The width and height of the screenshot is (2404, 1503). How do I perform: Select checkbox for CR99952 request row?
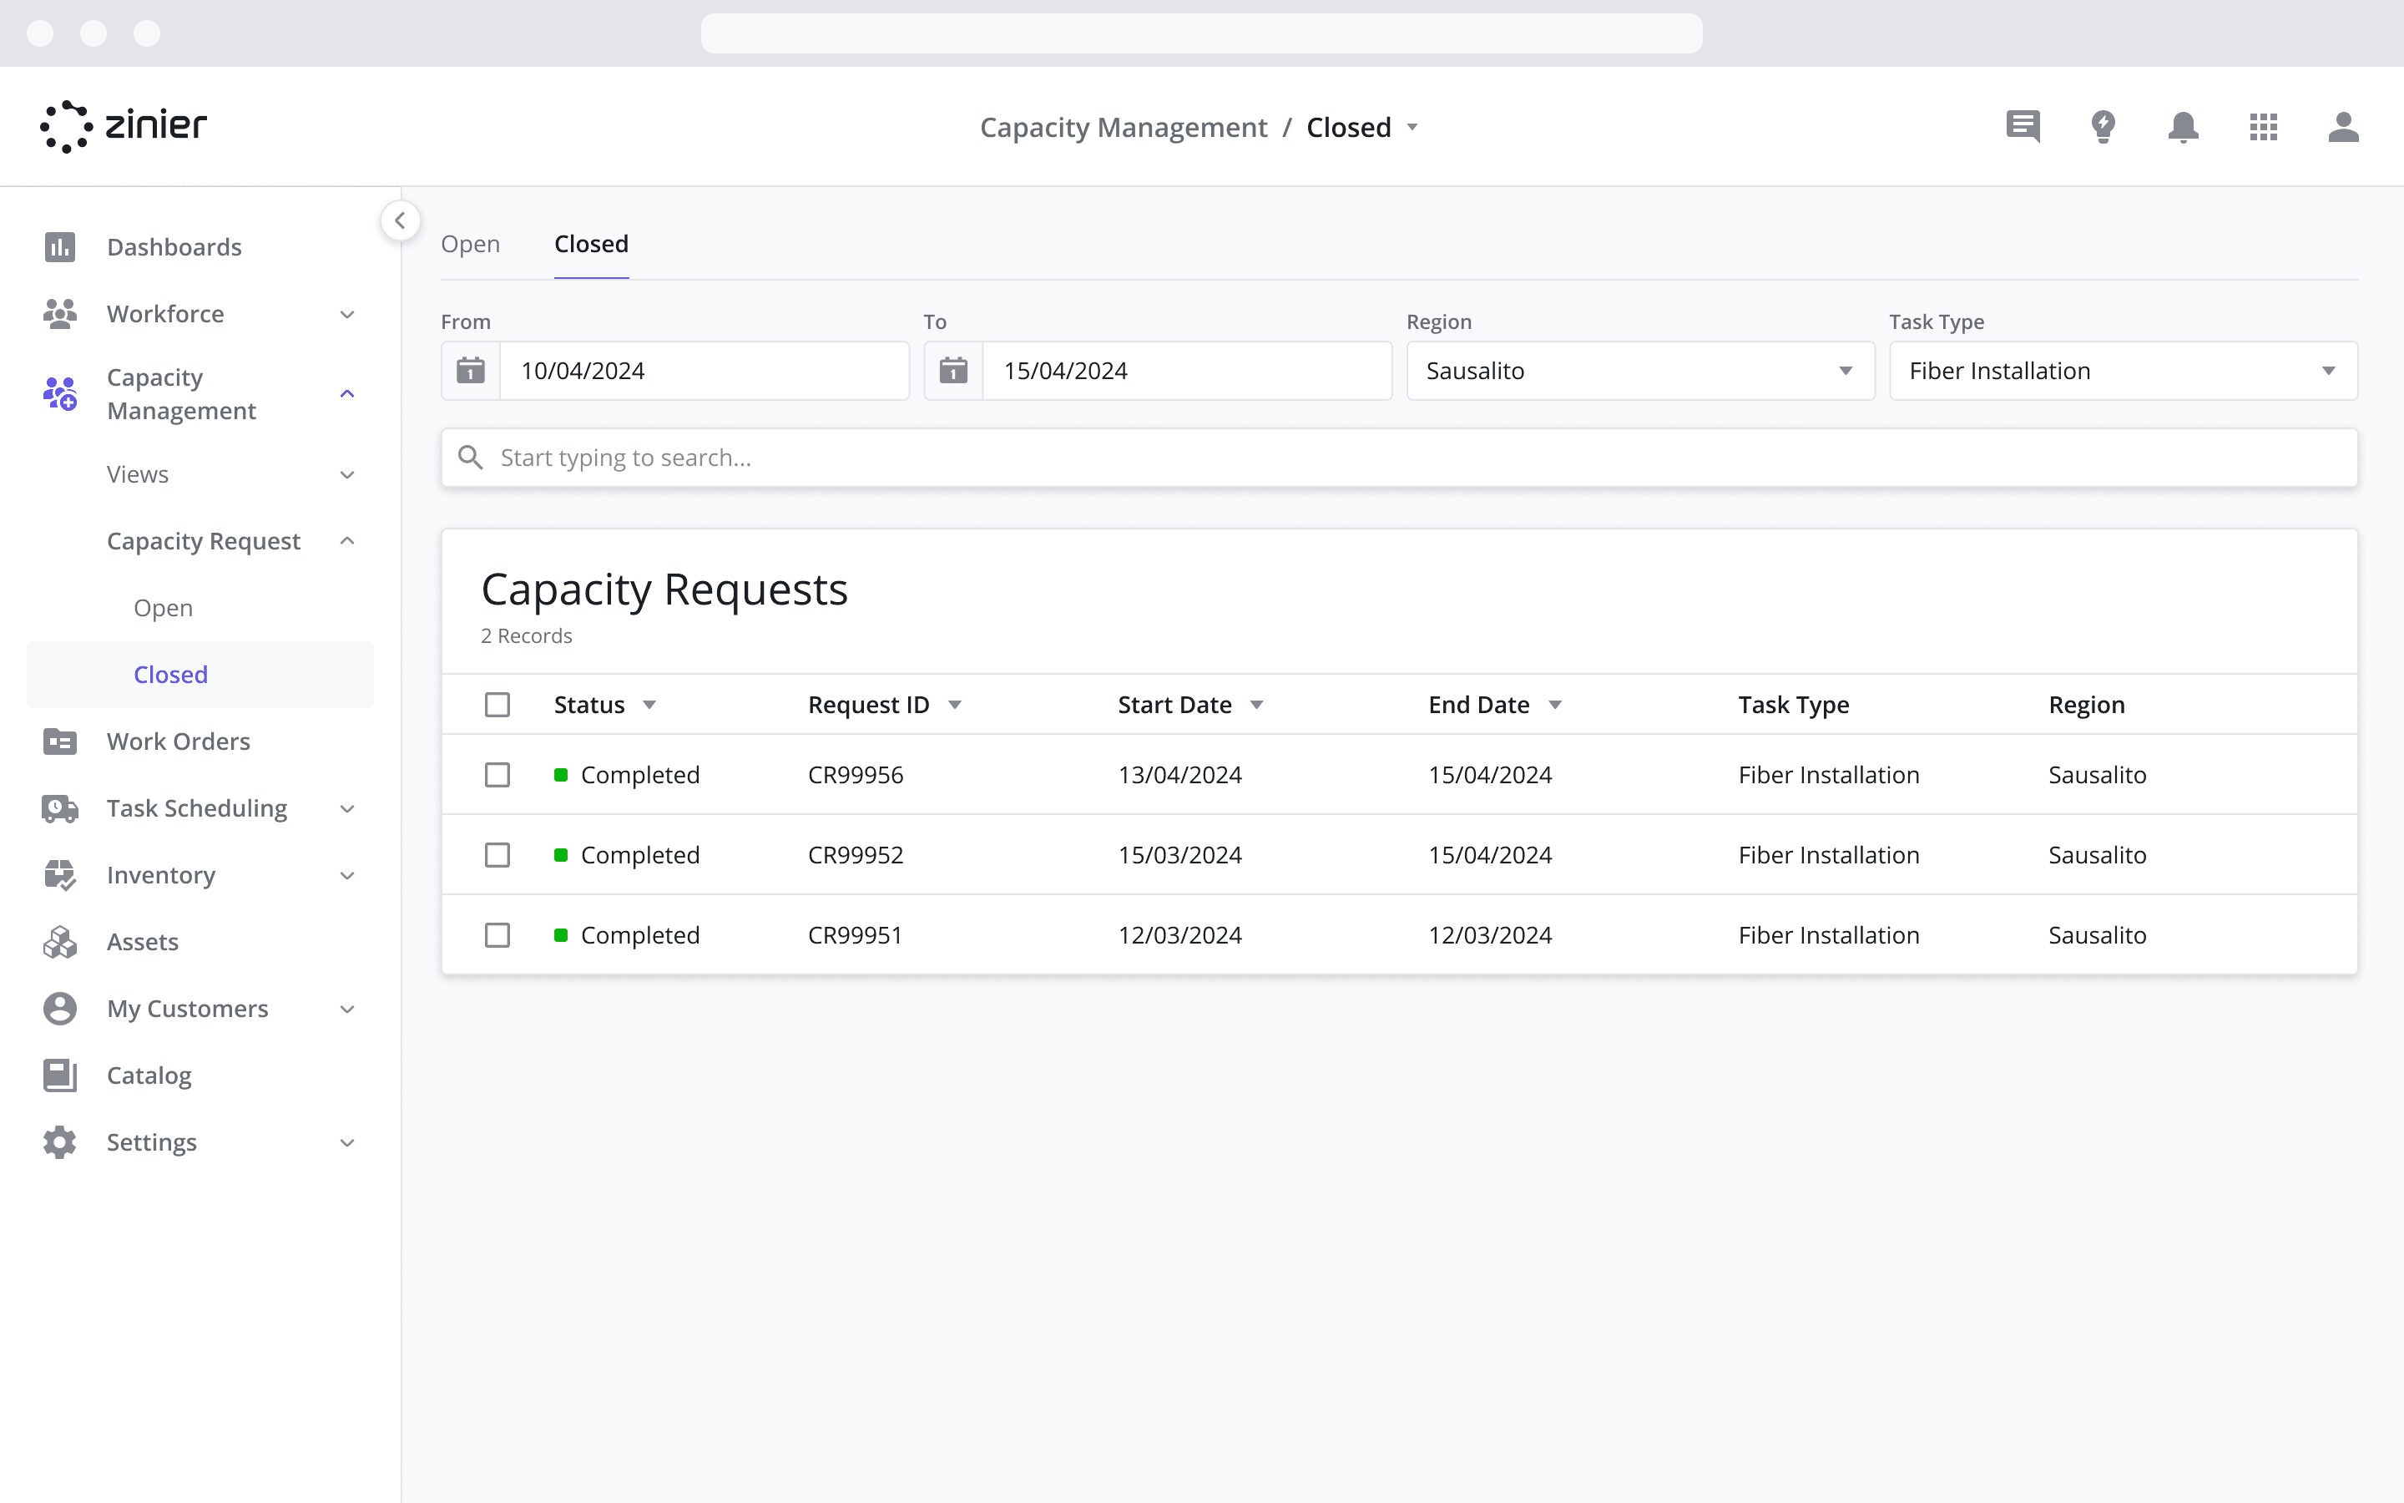pos(498,853)
